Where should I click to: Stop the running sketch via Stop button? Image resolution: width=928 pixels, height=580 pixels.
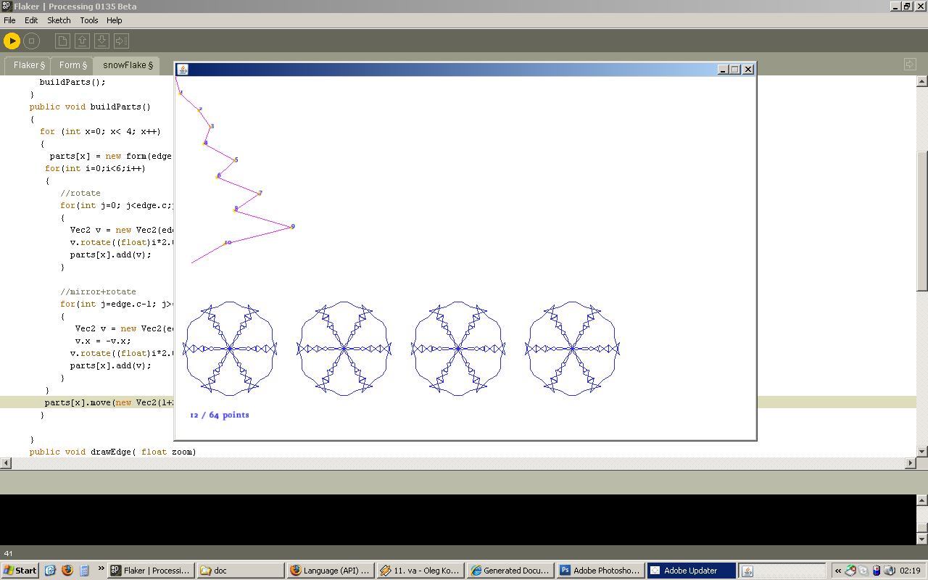31,41
